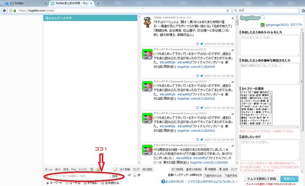This screenshot has height=186, width=305.
Task: Open the results count dropdown
Action: click(x=132, y=175)
